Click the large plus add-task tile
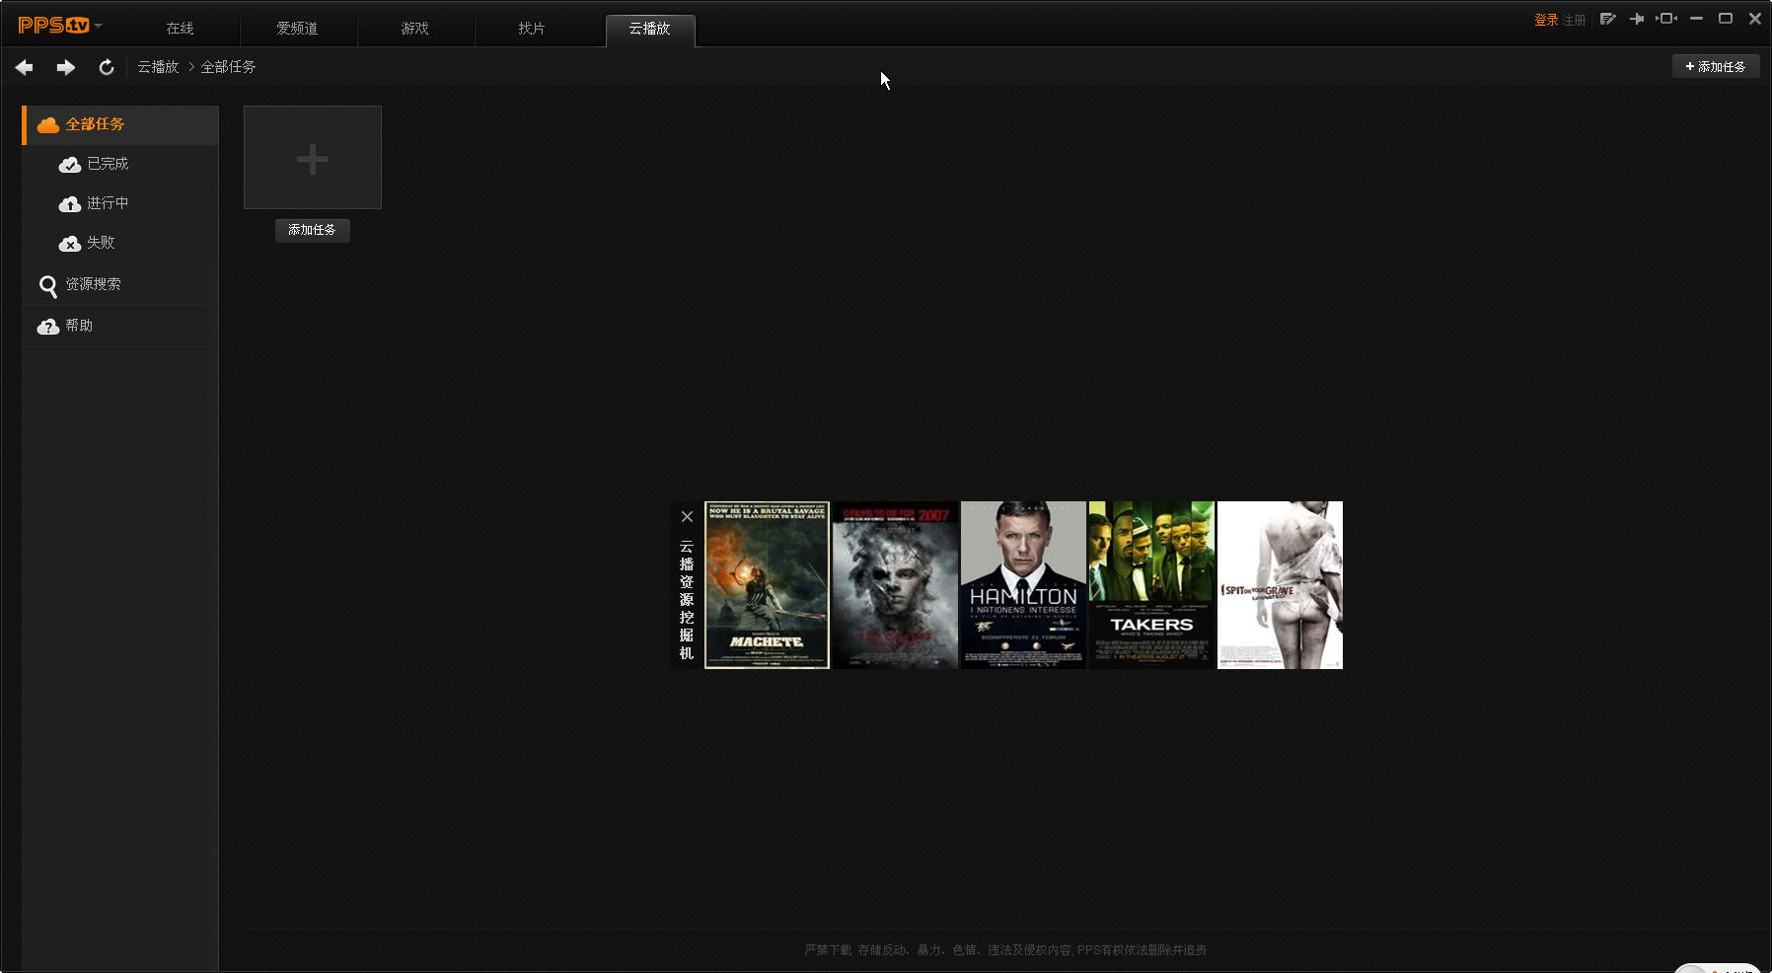 313,158
